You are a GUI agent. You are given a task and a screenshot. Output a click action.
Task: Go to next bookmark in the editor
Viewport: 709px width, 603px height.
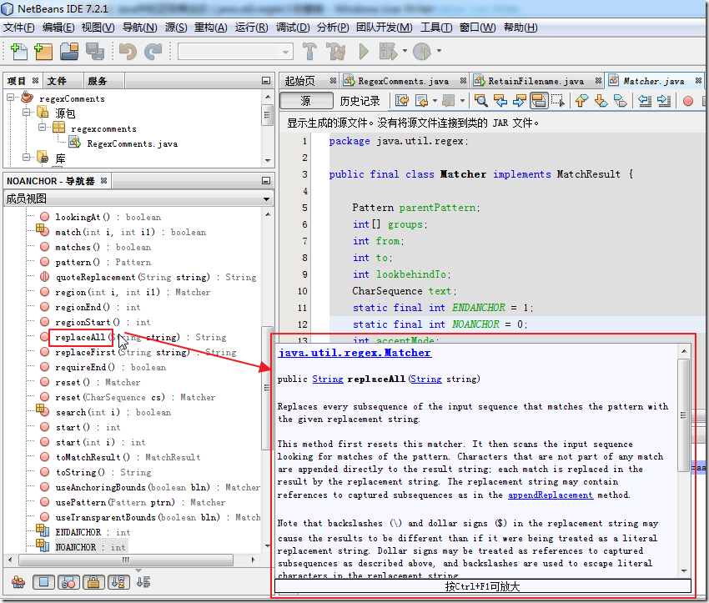(x=601, y=101)
